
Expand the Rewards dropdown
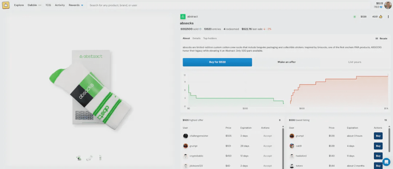pos(76,5)
